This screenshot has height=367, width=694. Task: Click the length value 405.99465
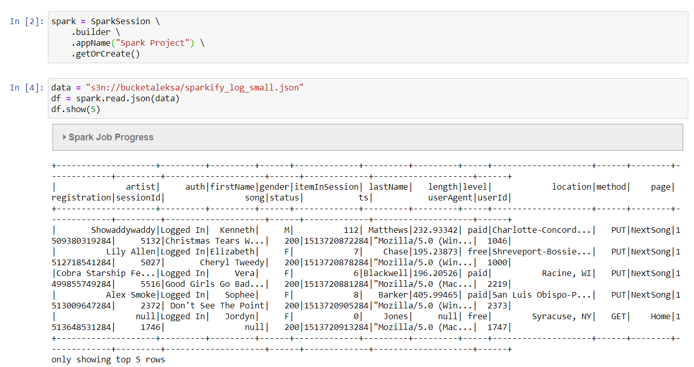[436, 295]
